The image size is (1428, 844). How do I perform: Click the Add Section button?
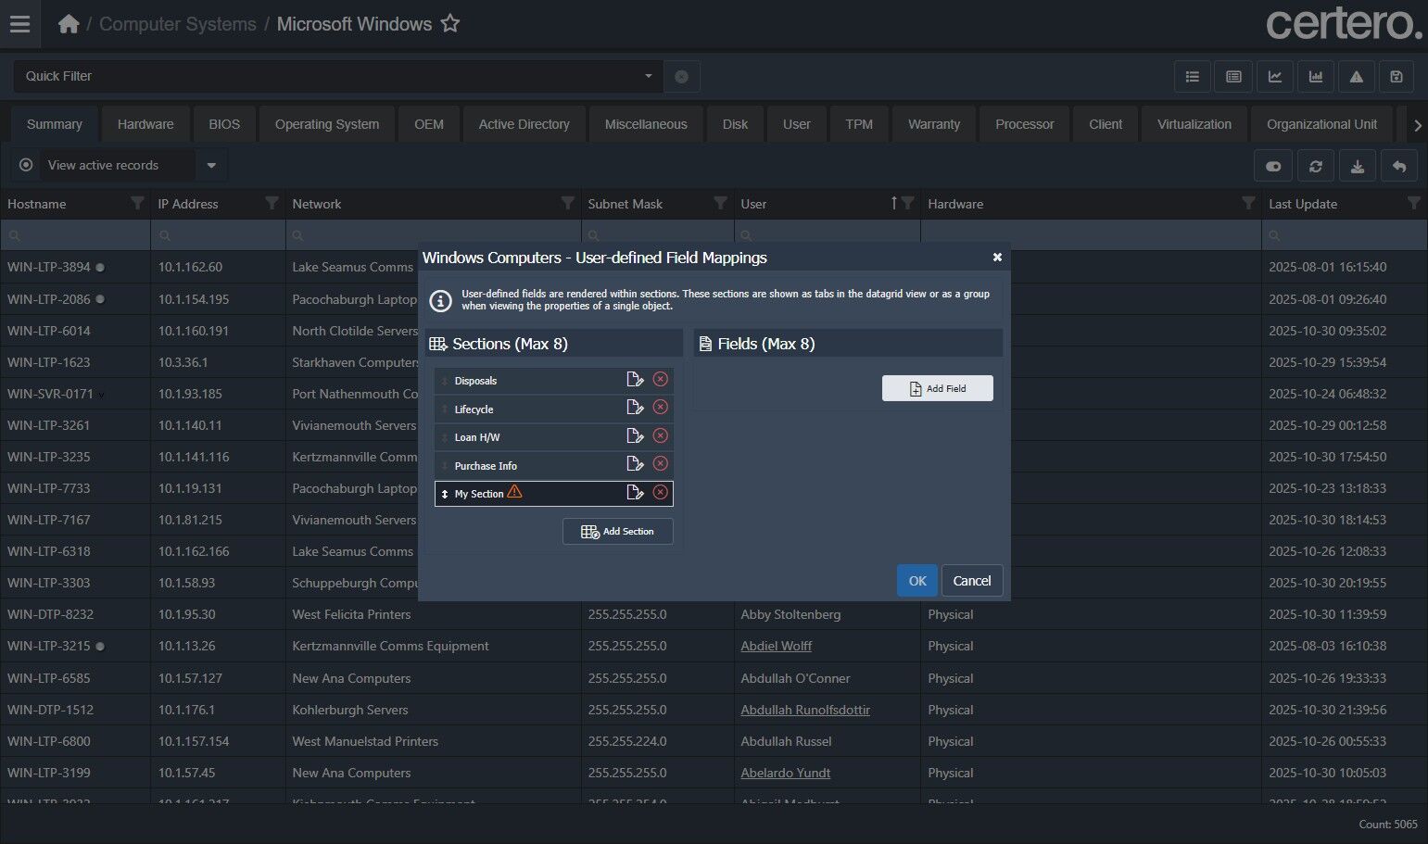coord(617,532)
